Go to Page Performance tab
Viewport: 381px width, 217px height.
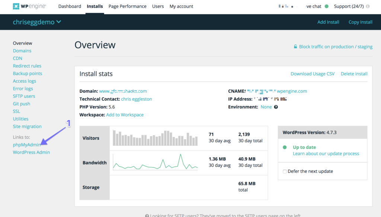[127, 6]
